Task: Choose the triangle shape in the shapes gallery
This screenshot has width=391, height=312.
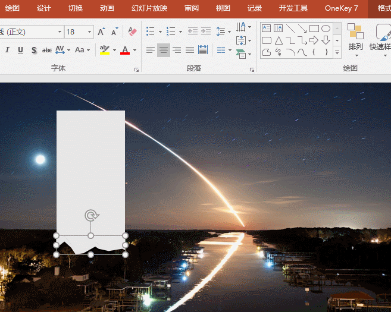Action: coord(279,40)
